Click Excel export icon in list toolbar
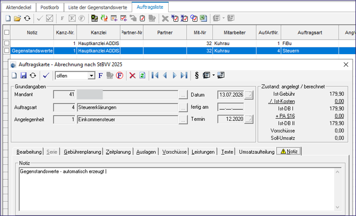The image size is (356, 216). [203, 18]
